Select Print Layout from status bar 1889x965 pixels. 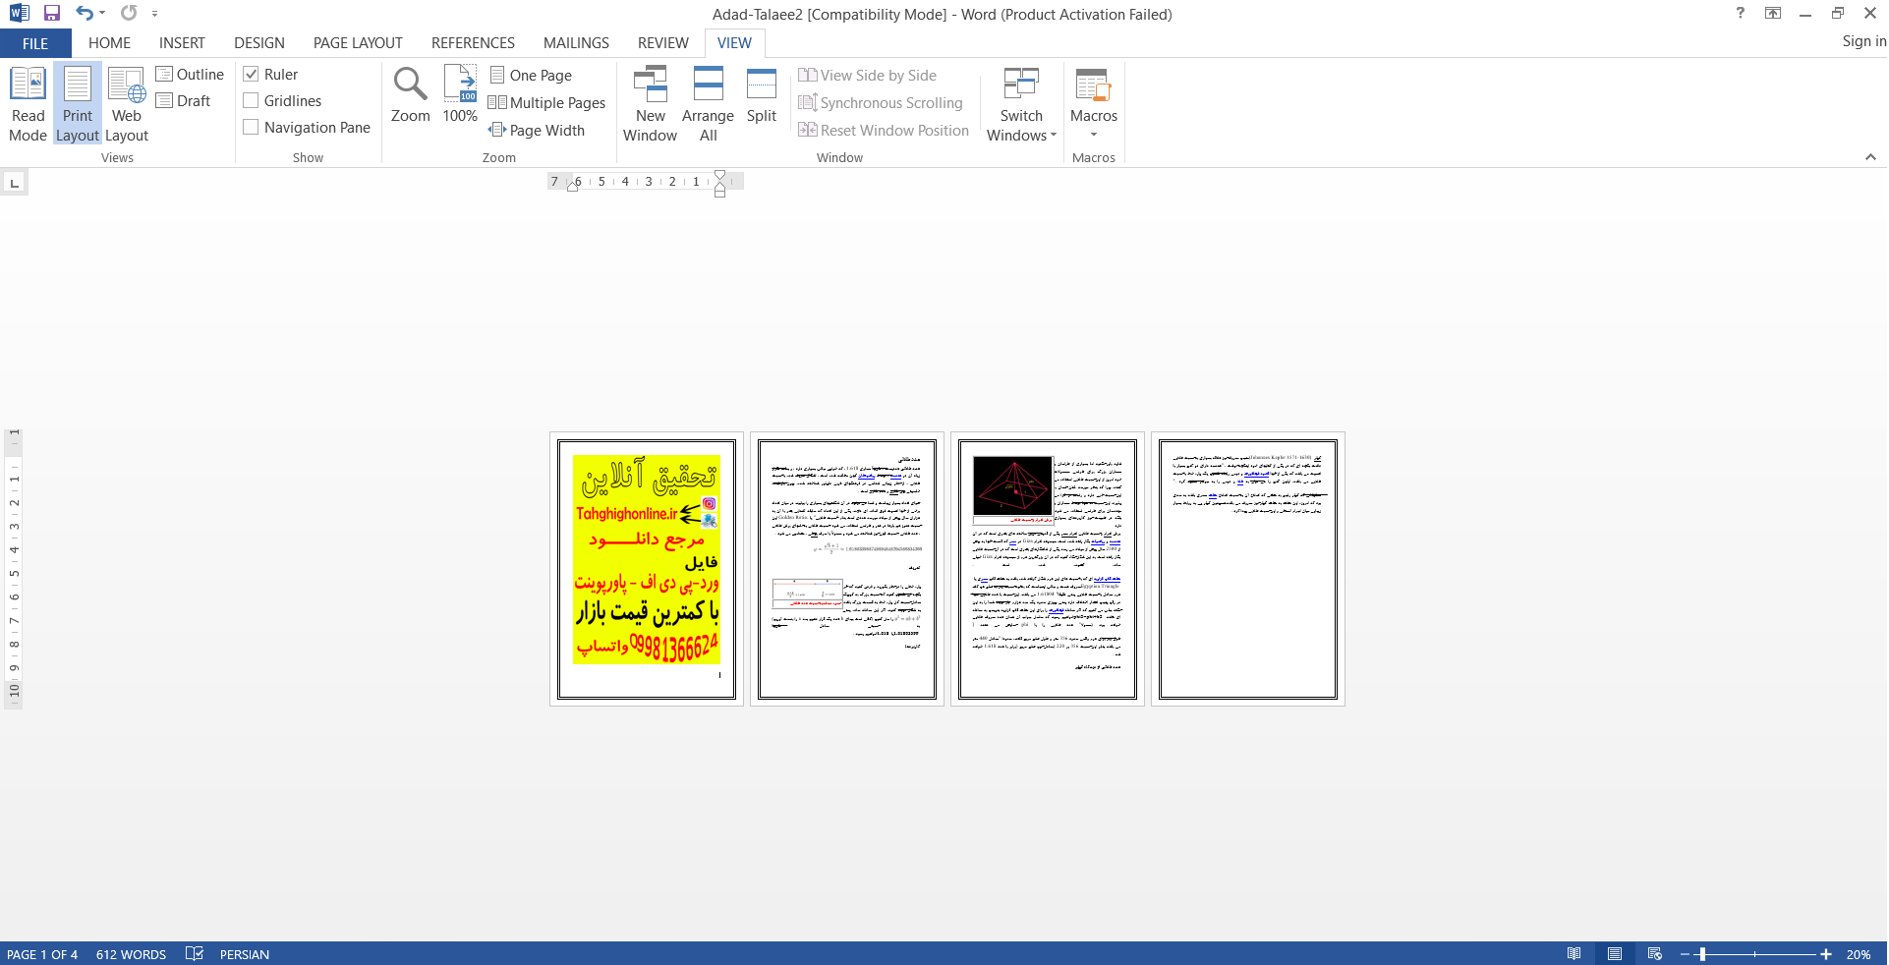point(1615,954)
